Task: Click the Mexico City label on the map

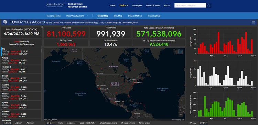Action: click(119, 102)
